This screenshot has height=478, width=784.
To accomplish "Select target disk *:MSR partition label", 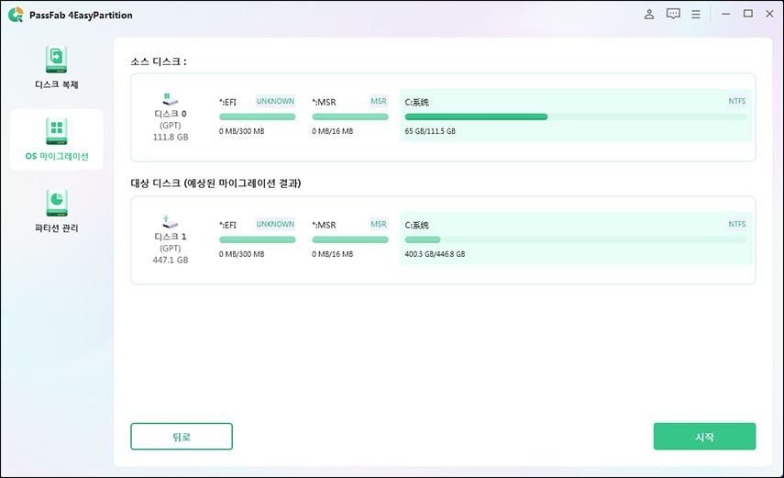I will [324, 225].
